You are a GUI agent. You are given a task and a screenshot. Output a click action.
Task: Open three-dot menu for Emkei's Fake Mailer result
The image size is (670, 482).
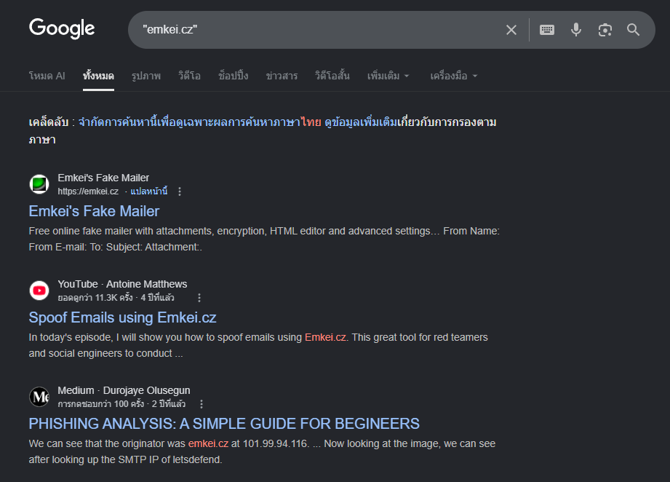[x=180, y=191]
